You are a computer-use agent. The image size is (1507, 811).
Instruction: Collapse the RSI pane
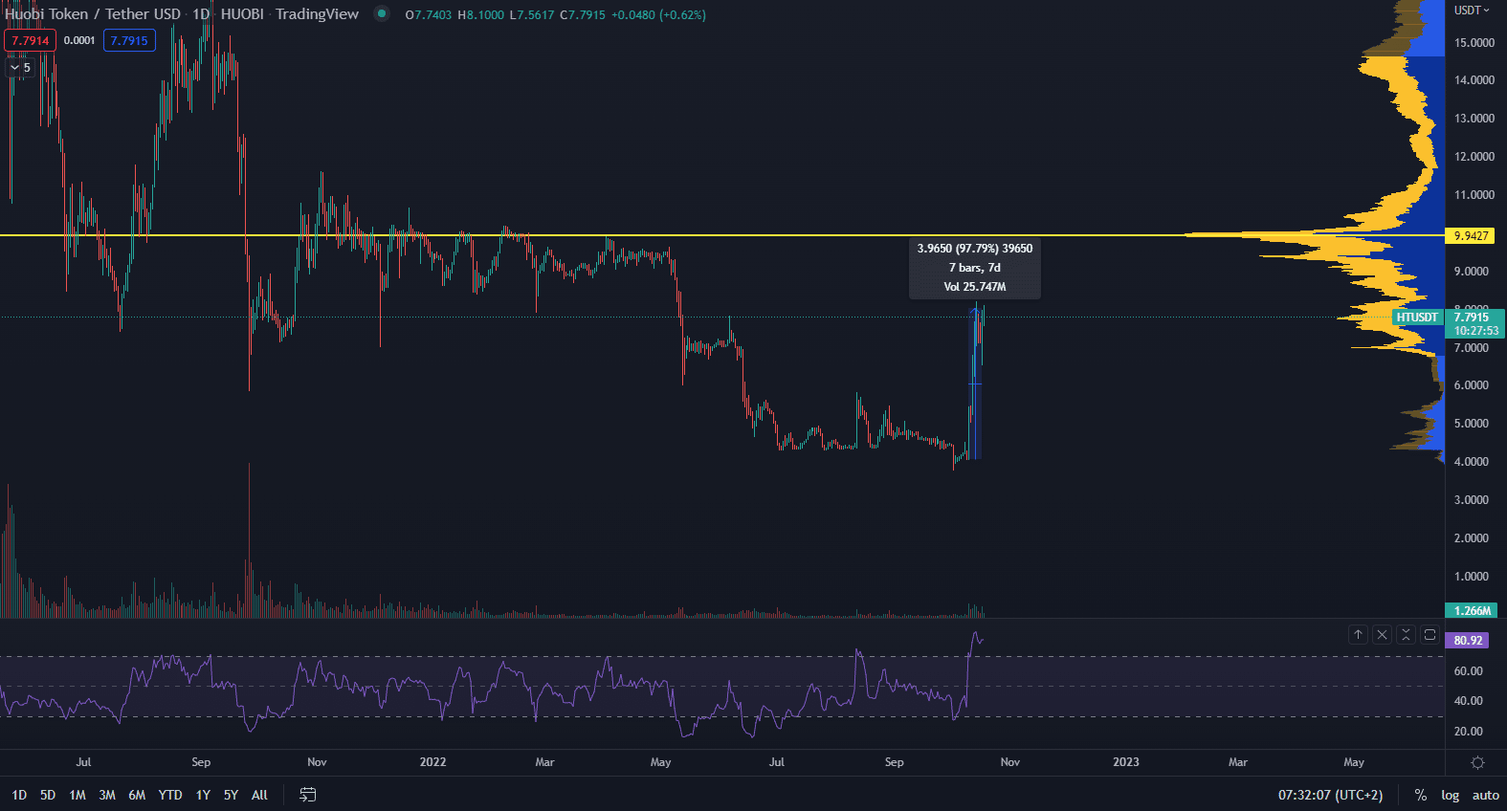coord(1406,635)
